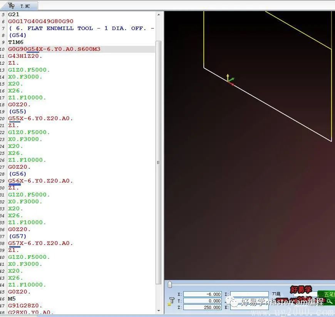Click line 27 'G0Z20.'
Screen dimensions: 335x317
(19, 167)
